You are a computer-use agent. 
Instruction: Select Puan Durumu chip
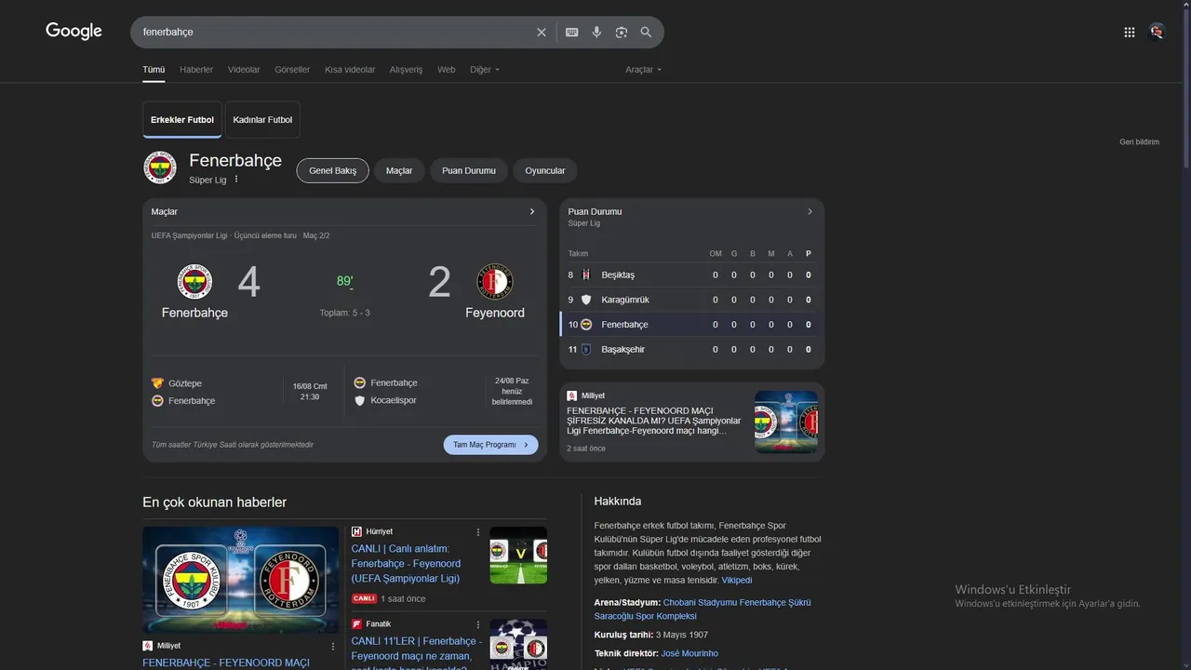pos(469,171)
